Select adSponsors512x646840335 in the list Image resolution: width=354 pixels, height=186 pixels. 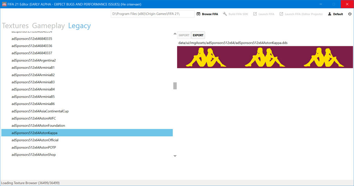click(x=32, y=39)
